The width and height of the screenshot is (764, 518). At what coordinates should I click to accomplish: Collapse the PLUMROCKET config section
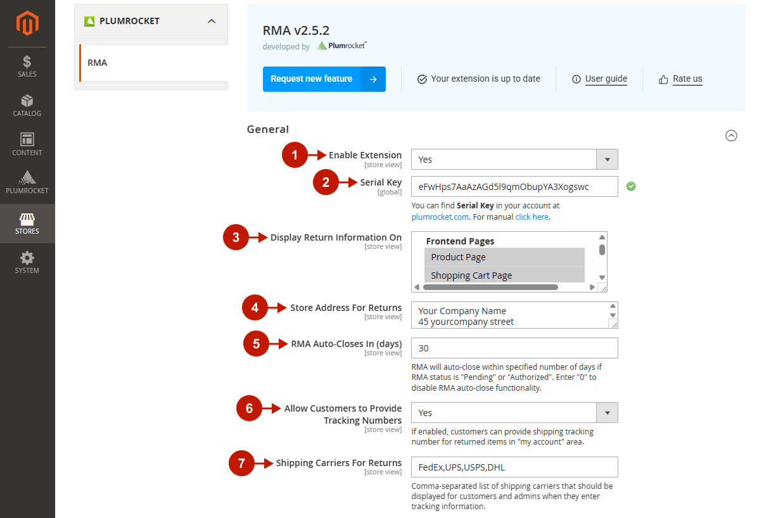click(212, 21)
